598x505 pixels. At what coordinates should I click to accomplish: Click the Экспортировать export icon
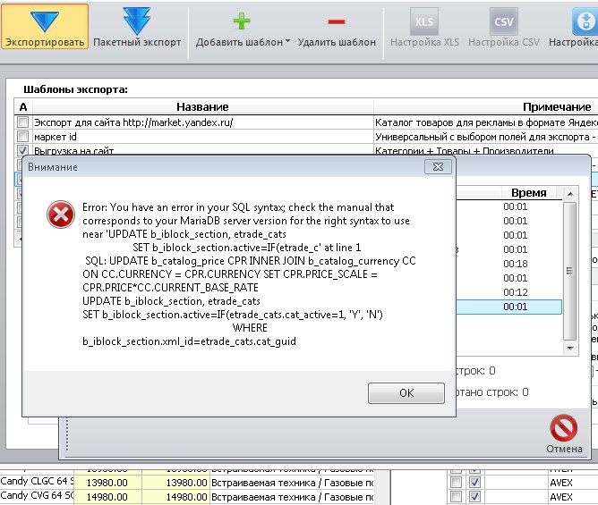tap(45, 21)
